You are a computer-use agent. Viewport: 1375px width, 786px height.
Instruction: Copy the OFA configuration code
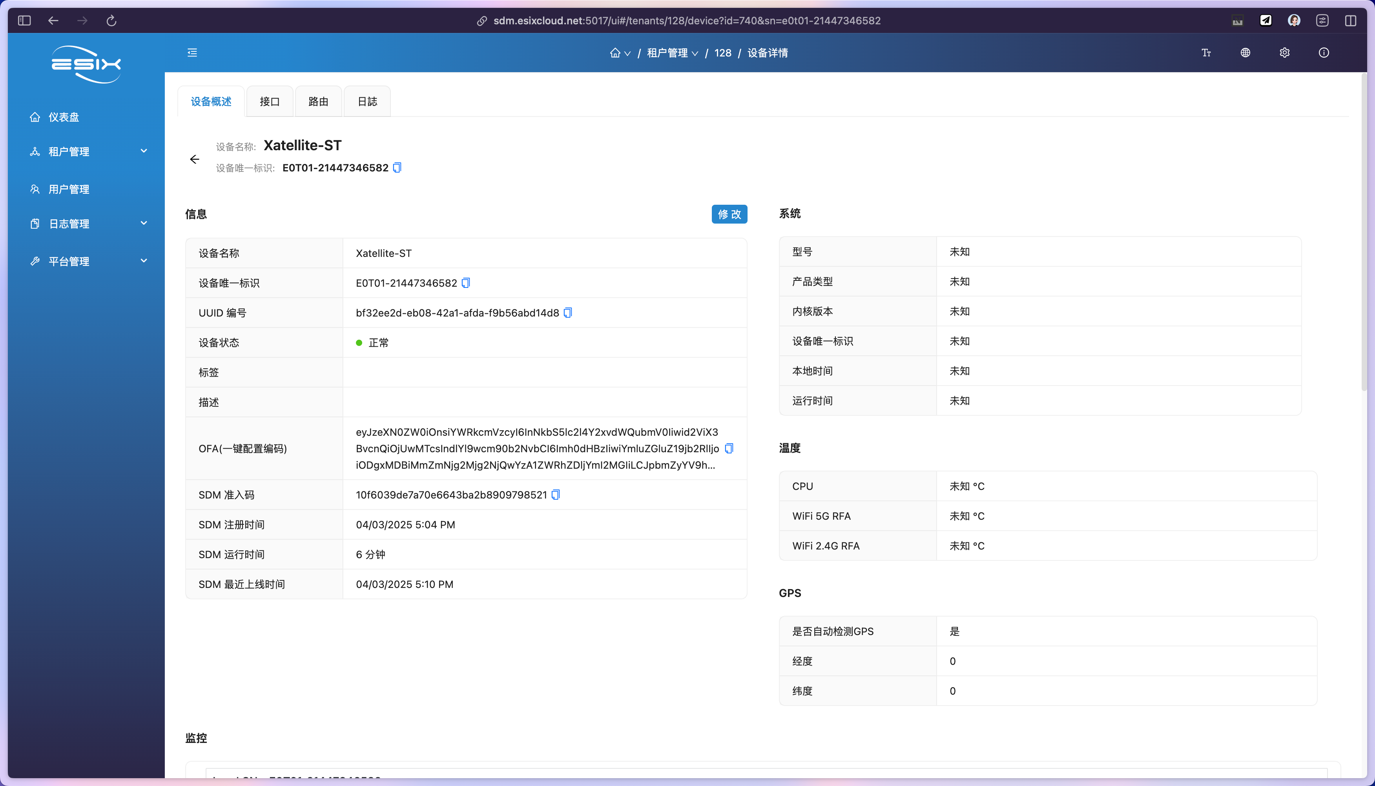(729, 448)
